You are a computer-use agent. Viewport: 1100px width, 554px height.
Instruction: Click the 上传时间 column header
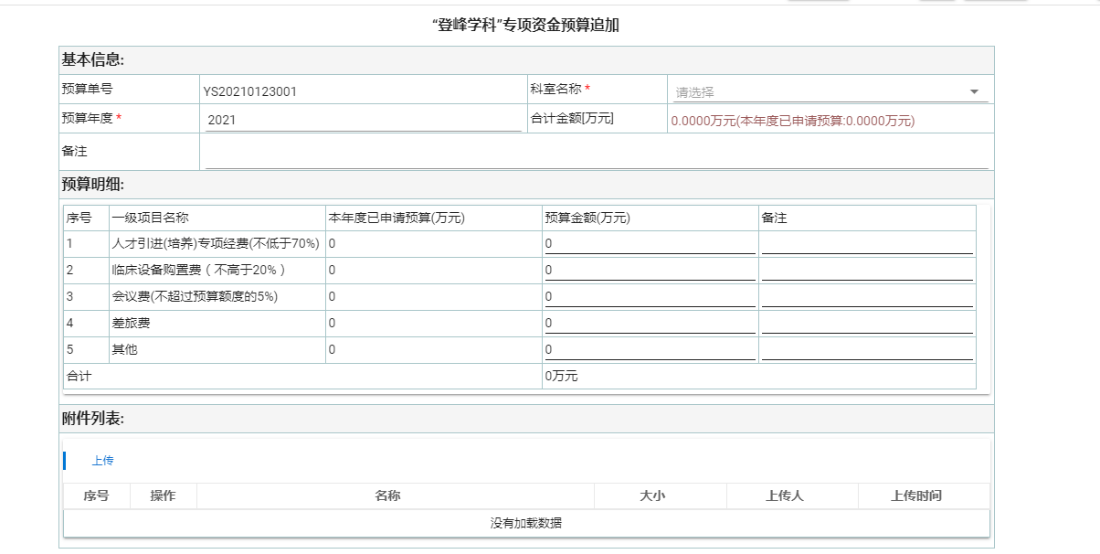(x=916, y=496)
